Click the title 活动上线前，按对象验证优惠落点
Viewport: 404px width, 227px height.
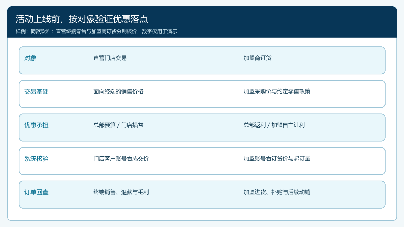tap(82, 19)
